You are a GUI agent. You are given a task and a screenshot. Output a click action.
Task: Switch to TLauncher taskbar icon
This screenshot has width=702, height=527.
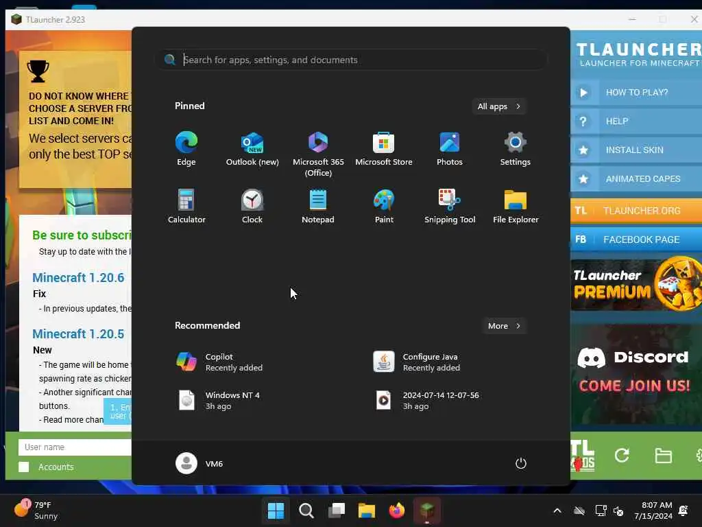point(426,511)
